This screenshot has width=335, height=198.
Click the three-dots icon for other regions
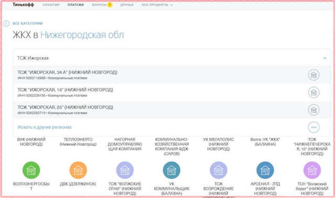coord(314,127)
